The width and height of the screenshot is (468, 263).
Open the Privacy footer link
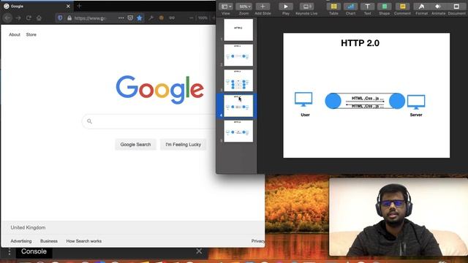pyautogui.click(x=258, y=241)
